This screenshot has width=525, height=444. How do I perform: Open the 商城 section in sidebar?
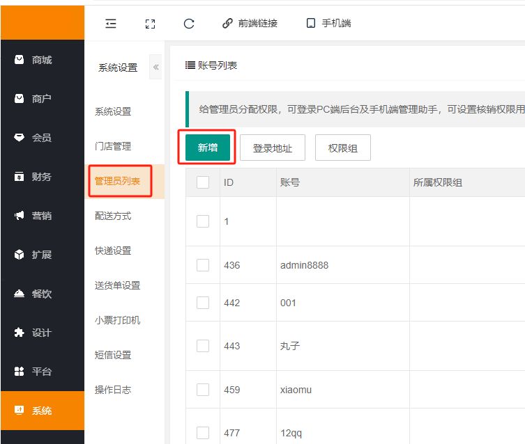click(x=42, y=60)
